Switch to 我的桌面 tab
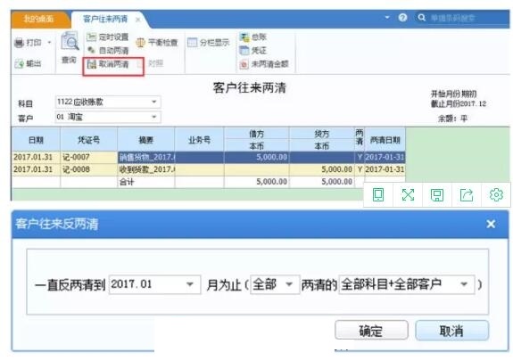Screen dimensions: 513x361 click(38, 19)
